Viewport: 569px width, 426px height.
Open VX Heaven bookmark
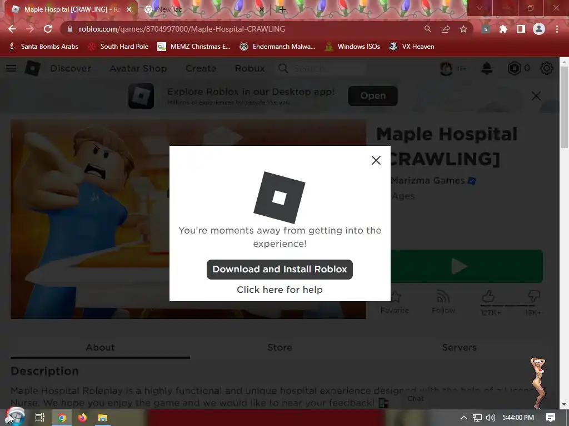point(412,47)
